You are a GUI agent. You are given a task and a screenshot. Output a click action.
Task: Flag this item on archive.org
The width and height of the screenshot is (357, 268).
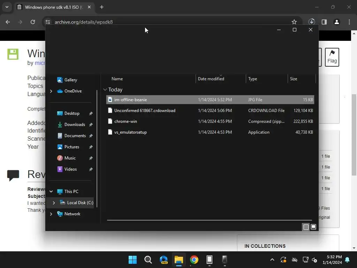click(332, 57)
